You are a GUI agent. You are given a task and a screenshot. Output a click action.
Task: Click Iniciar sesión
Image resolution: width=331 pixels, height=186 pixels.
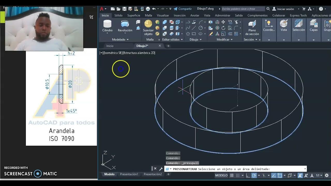(x=283, y=9)
